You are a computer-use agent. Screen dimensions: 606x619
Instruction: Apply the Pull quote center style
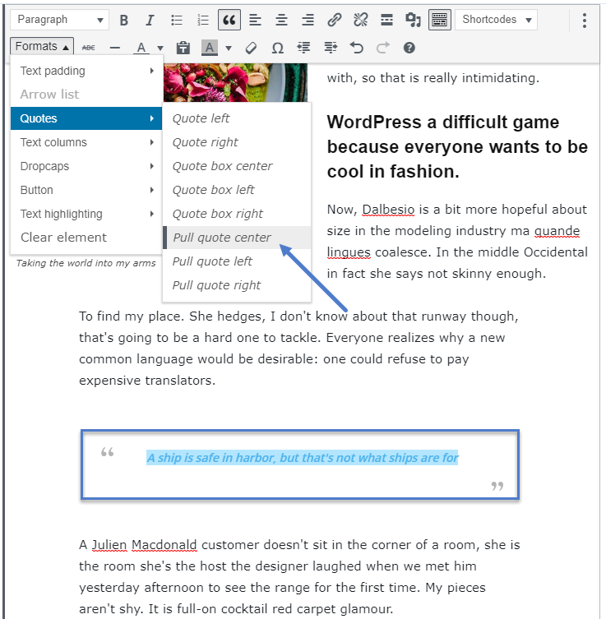[x=237, y=238]
